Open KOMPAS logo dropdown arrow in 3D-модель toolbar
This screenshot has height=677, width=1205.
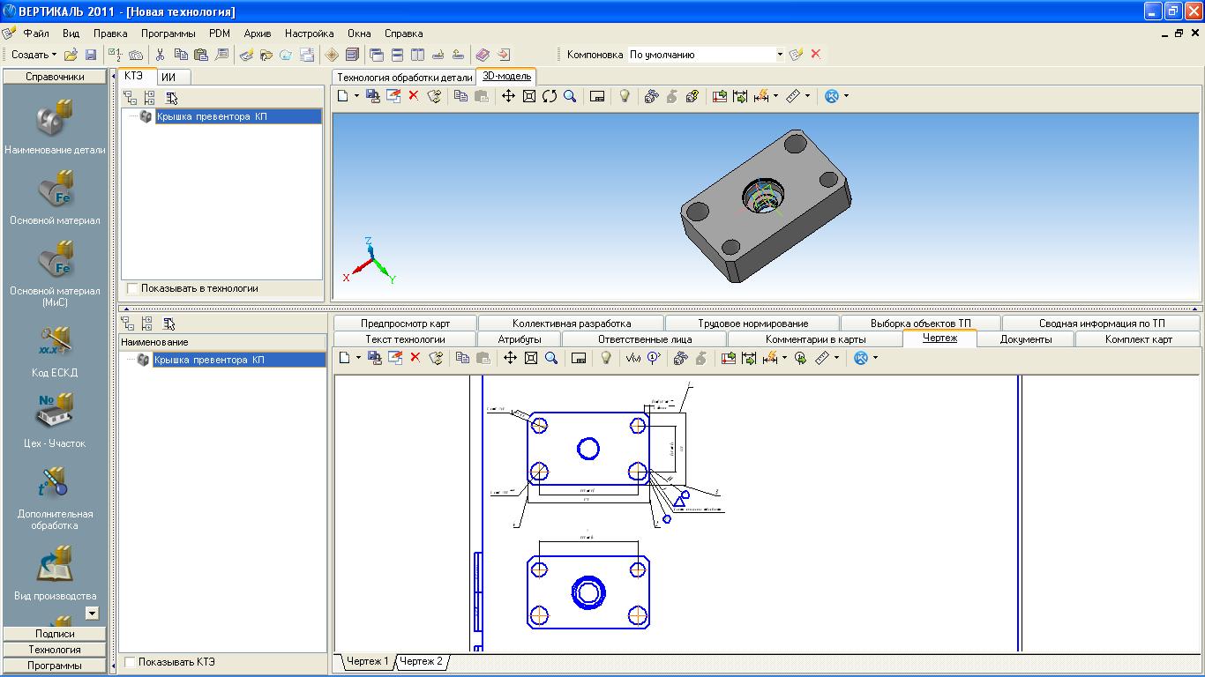click(846, 96)
